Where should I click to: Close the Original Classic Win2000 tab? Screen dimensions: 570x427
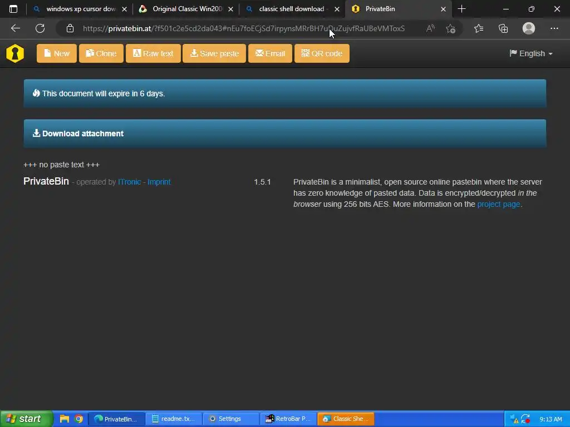pyautogui.click(x=230, y=9)
